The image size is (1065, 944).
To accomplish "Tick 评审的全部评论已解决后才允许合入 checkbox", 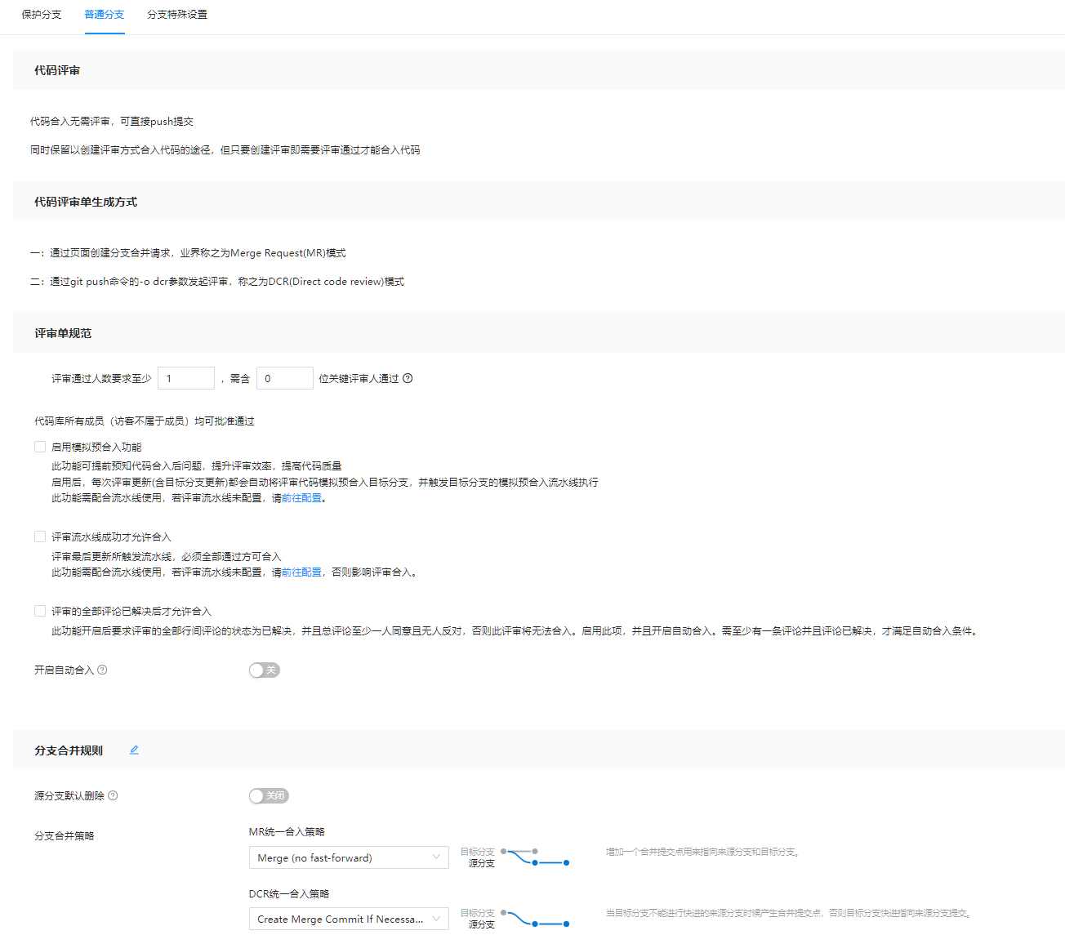I will click(x=40, y=611).
